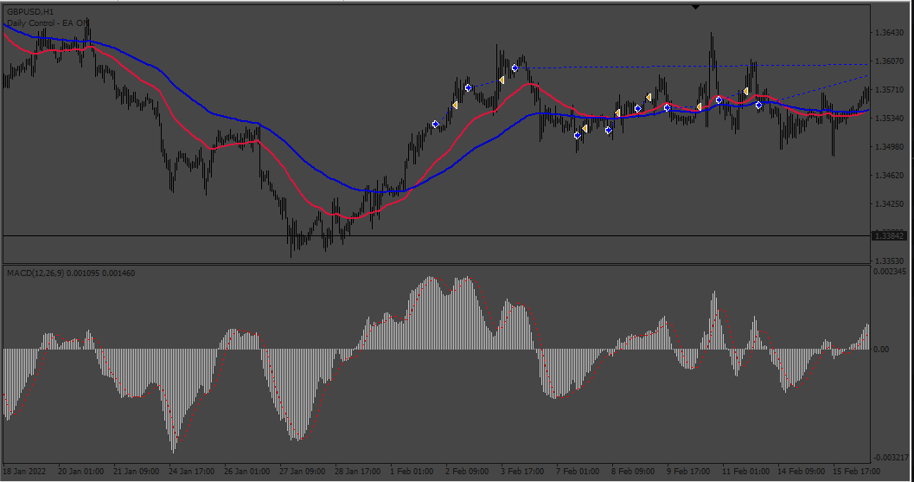The width and height of the screenshot is (914, 482).
Task: Click the GBPUSD,H1 chart title
Action: [30, 11]
